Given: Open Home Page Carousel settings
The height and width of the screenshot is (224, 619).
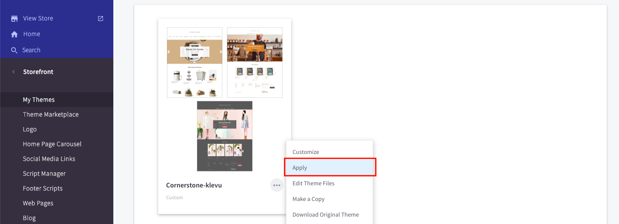Looking at the screenshot, I should [x=52, y=144].
